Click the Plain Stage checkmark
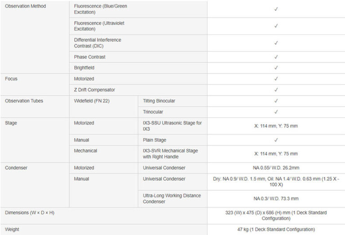The height and width of the screenshot is (235, 345). (x=276, y=140)
